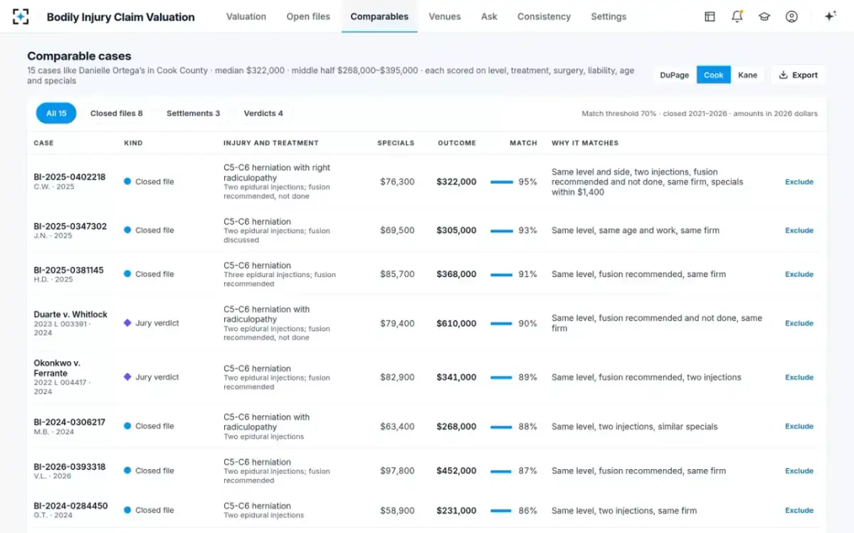Switch venue to DuPage
854x533 pixels.
(675, 75)
